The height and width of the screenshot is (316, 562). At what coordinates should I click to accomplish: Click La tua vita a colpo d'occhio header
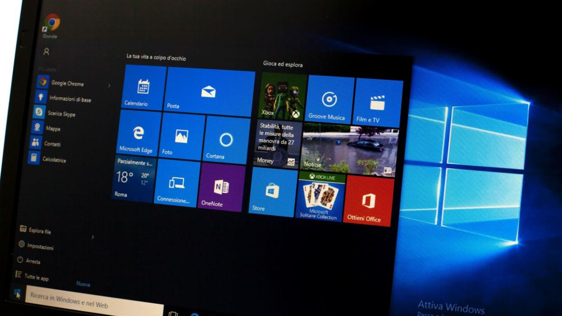(156, 57)
